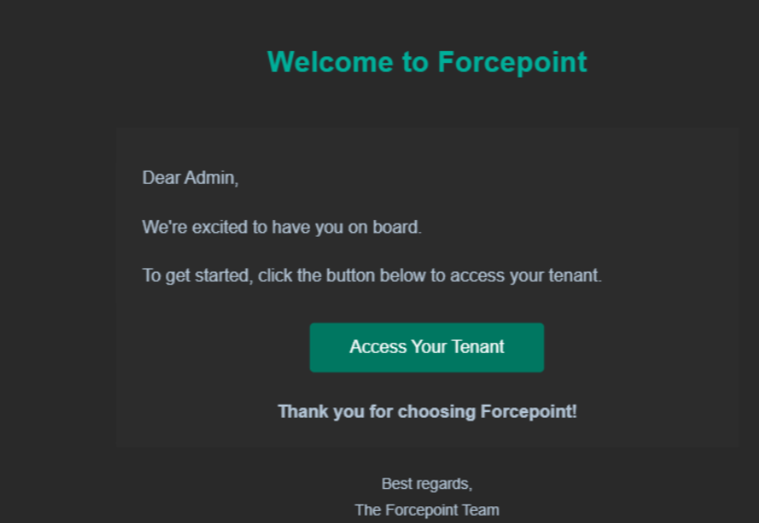This screenshot has width=759, height=523.
Task: Click the word "Forcepoint" in the green heading
Action: [x=512, y=62]
